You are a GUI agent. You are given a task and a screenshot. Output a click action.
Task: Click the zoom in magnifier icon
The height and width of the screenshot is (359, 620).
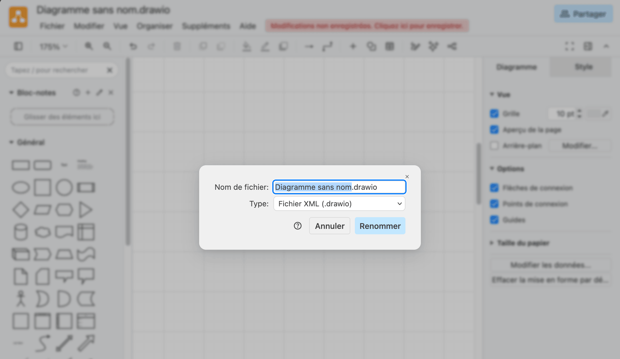[x=89, y=46]
